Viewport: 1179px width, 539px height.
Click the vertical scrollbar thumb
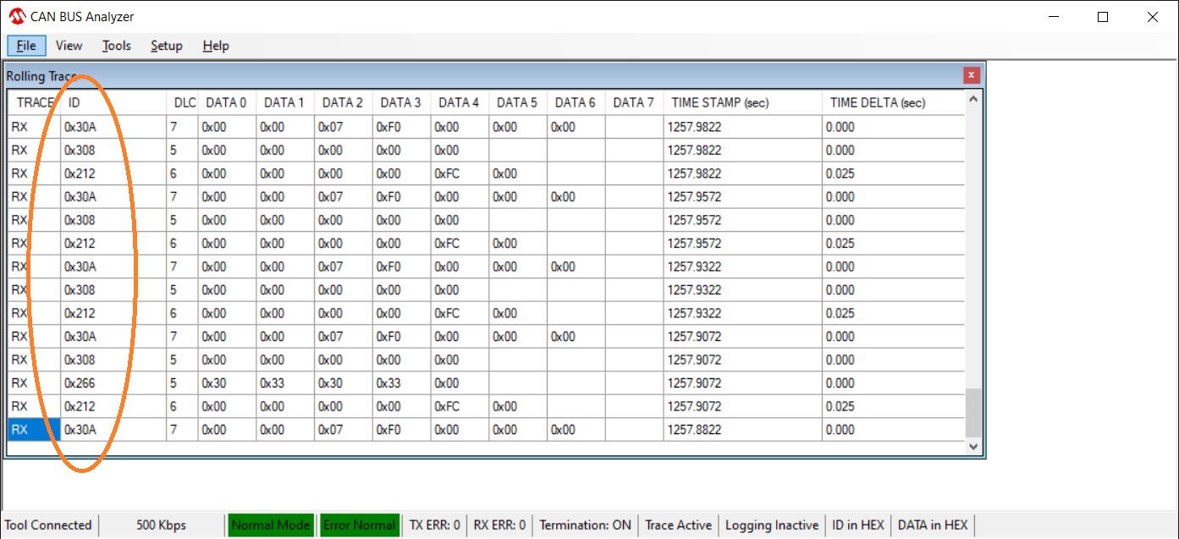[972, 412]
